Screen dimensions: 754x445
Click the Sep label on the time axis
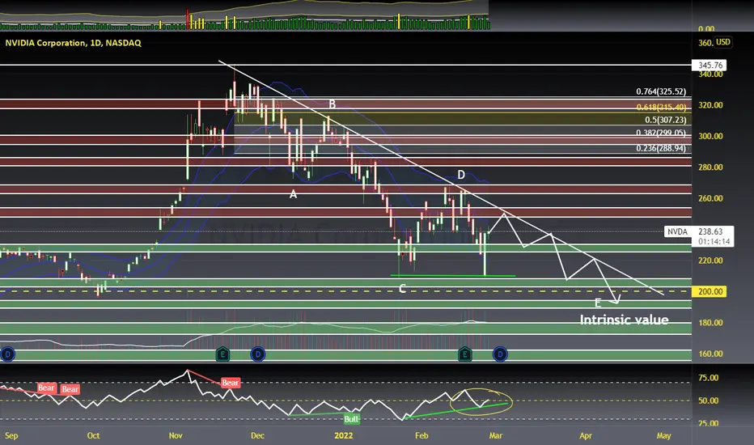(11, 435)
